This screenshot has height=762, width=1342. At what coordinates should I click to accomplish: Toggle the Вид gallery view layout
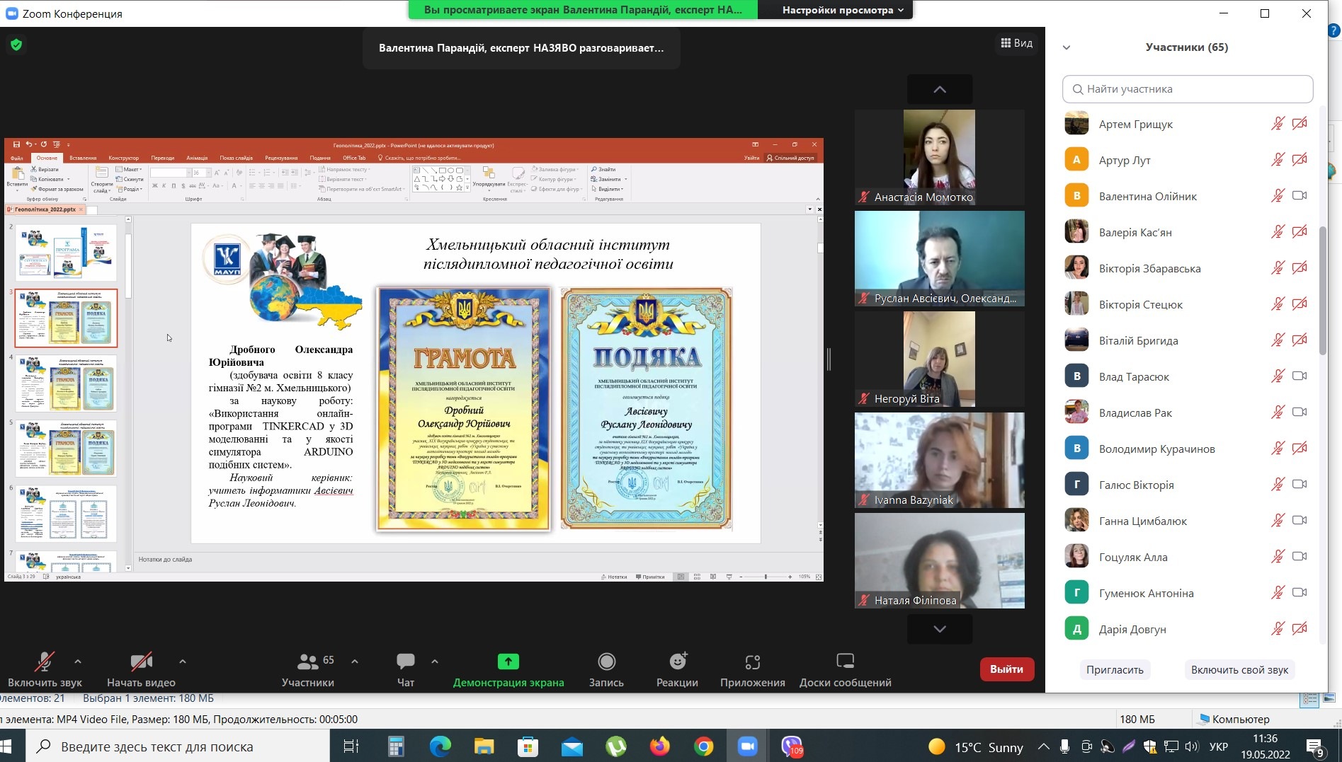coord(1016,43)
